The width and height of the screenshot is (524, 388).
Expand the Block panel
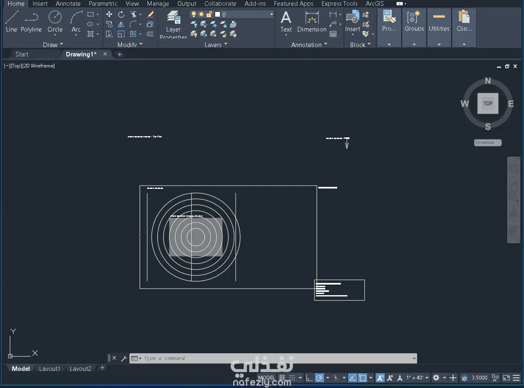pyautogui.click(x=360, y=45)
